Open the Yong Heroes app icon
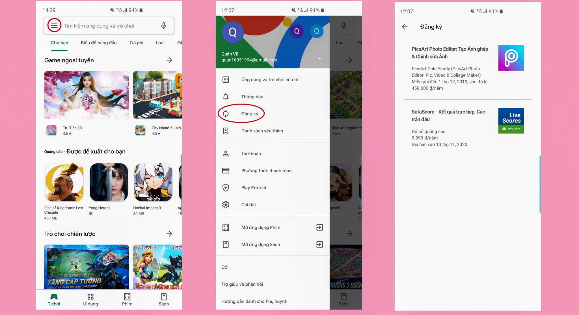This screenshot has height=315, width=579. click(109, 182)
